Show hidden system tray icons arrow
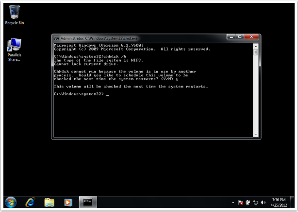This screenshot has width=298, height=212. pyautogui.click(x=233, y=203)
